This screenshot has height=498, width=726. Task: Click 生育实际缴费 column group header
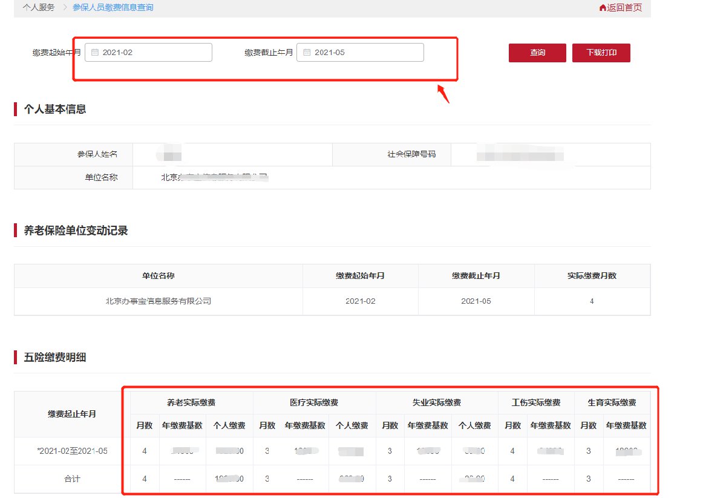(612, 402)
